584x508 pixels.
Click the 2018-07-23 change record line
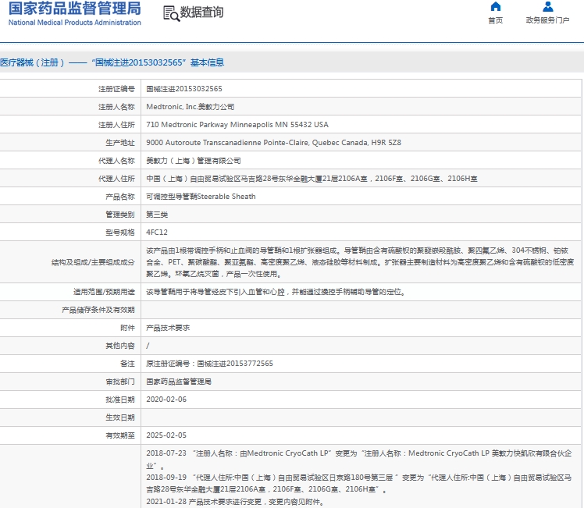click(358, 460)
